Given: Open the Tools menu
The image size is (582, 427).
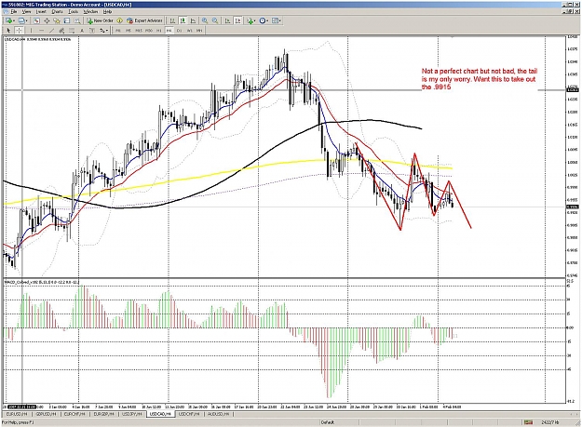Looking at the screenshot, I should [74, 11].
